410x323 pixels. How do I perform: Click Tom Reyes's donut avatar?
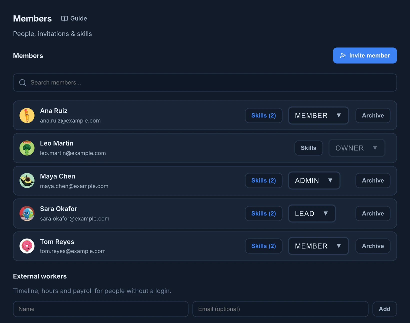tap(27, 246)
